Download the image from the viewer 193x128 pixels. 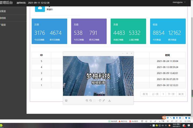coord(110,100)
